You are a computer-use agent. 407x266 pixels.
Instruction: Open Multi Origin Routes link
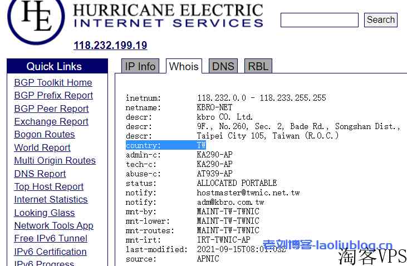click(55, 160)
